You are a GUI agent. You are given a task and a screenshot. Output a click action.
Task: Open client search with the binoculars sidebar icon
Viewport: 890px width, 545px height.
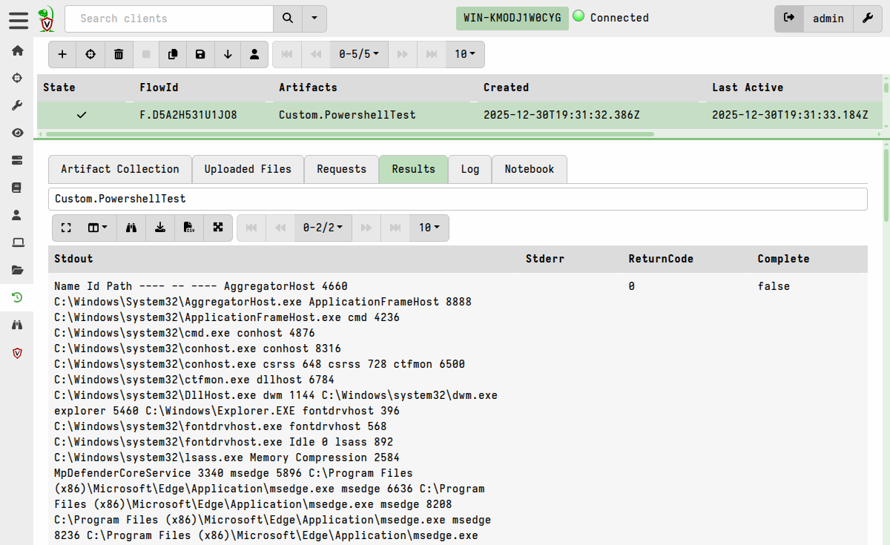[17, 325]
